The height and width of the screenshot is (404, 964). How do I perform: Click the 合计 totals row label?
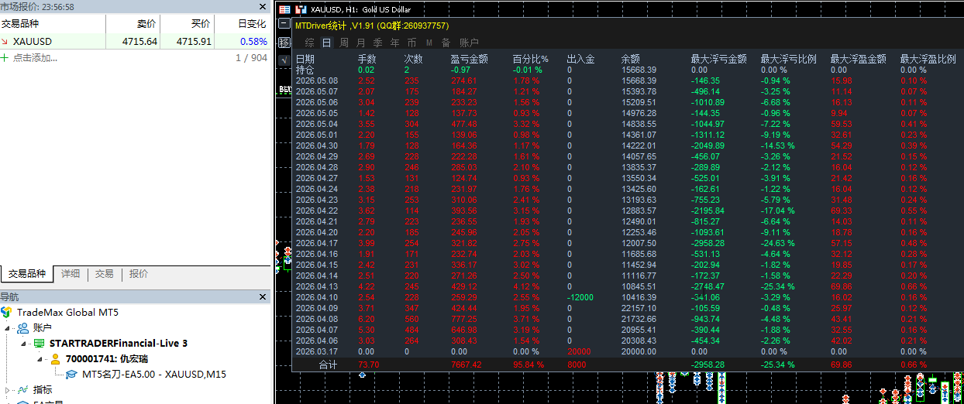click(x=329, y=365)
